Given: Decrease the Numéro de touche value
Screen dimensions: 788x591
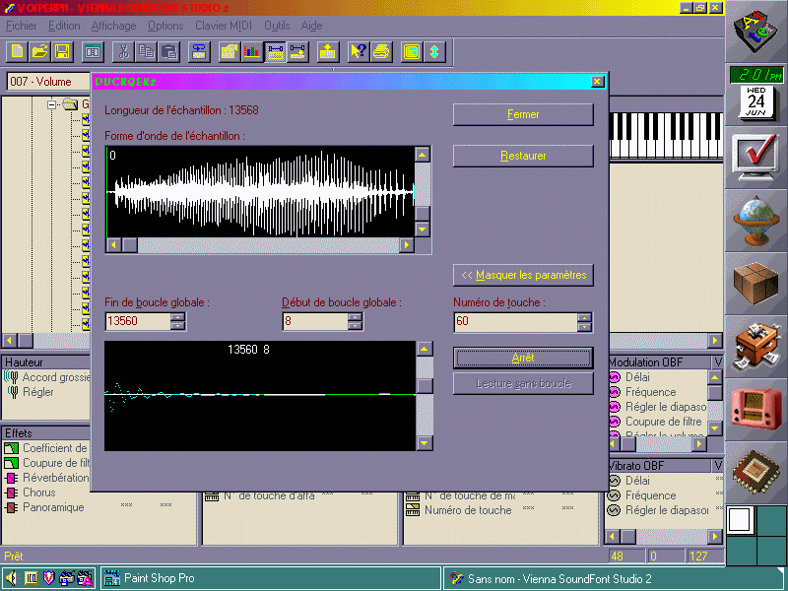Looking at the screenshot, I should [584, 326].
